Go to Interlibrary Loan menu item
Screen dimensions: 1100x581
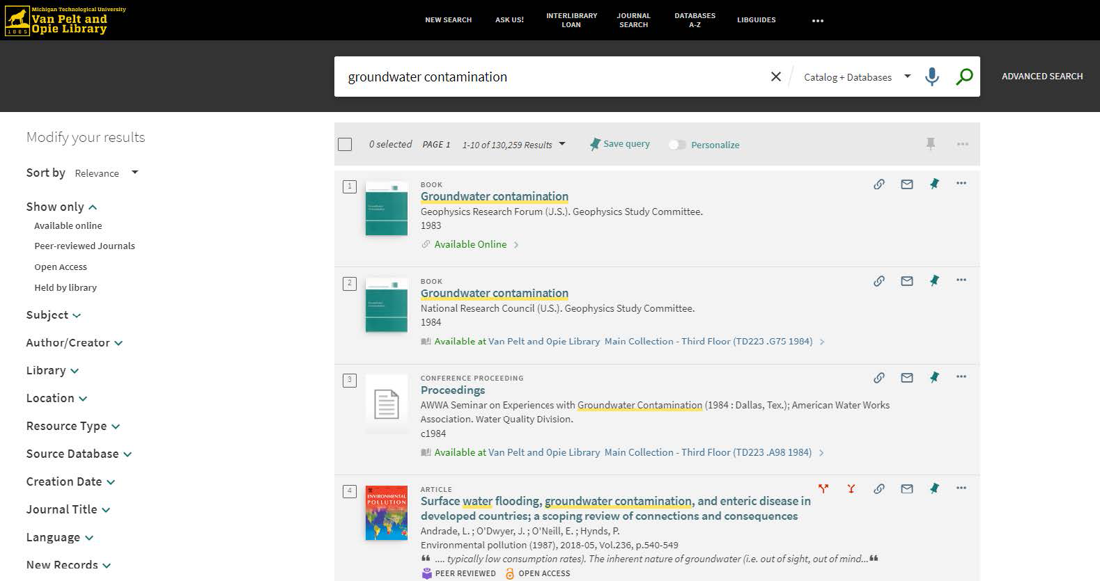pyautogui.click(x=571, y=20)
